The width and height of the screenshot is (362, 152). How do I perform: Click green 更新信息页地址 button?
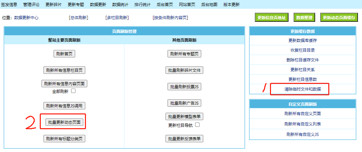tap(271, 18)
